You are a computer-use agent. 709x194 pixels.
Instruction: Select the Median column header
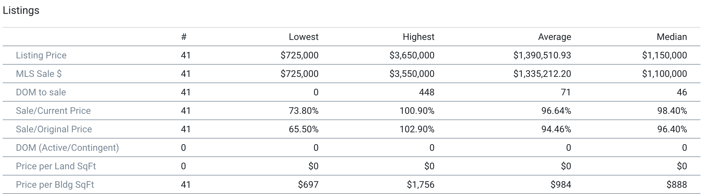point(671,37)
